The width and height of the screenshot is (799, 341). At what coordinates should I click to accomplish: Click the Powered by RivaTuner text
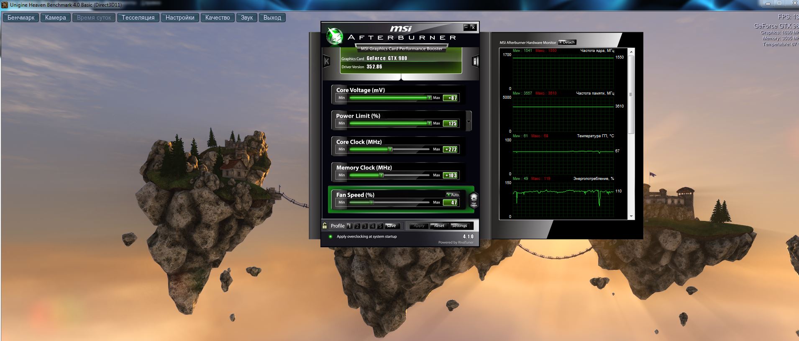coord(456,242)
